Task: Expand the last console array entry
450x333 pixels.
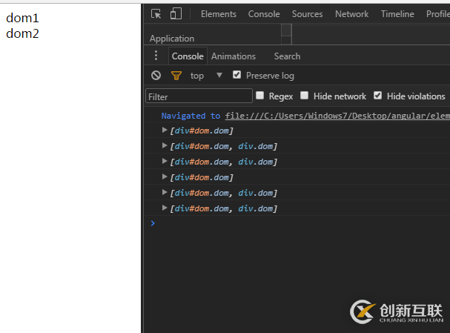Action: tap(165, 208)
